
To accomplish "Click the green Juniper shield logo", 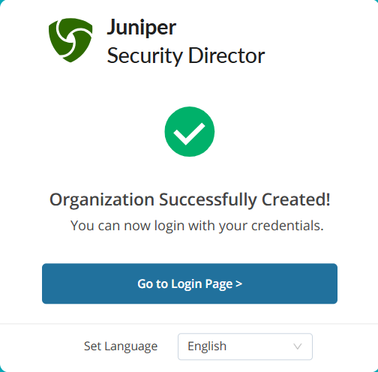I will click(70, 40).
